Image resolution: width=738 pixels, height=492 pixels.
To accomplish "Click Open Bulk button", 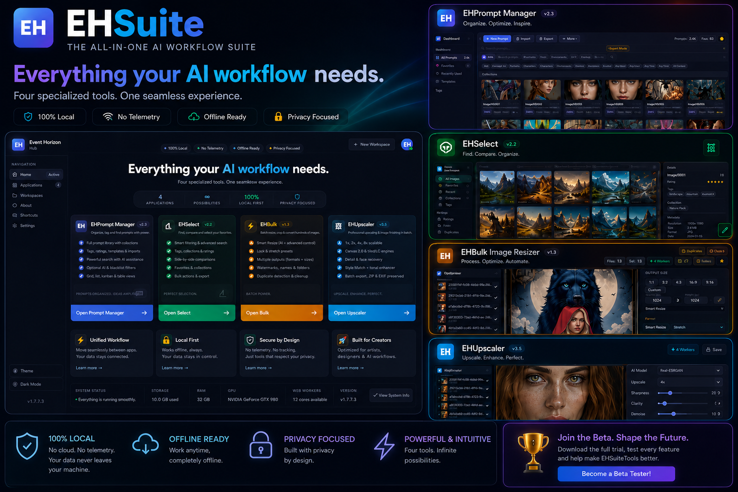I will (x=282, y=313).
